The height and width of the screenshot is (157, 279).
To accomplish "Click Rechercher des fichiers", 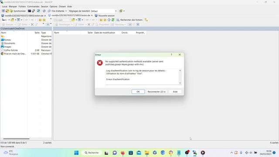I will (129, 20).
